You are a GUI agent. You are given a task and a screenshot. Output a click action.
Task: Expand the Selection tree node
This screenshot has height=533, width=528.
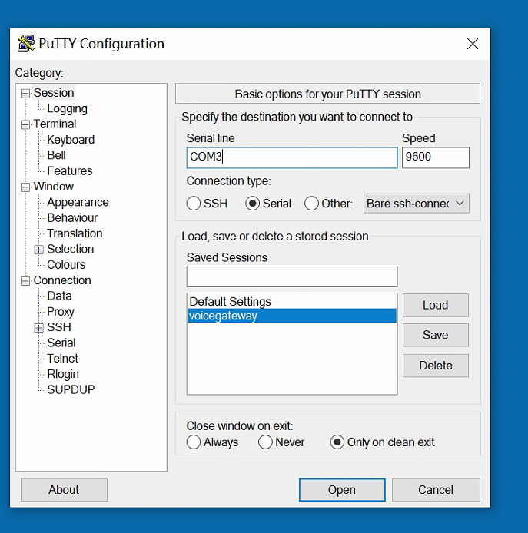[x=38, y=250]
